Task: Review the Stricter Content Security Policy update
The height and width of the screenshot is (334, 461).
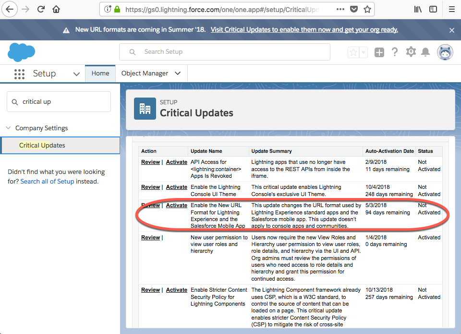Action: (150, 290)
